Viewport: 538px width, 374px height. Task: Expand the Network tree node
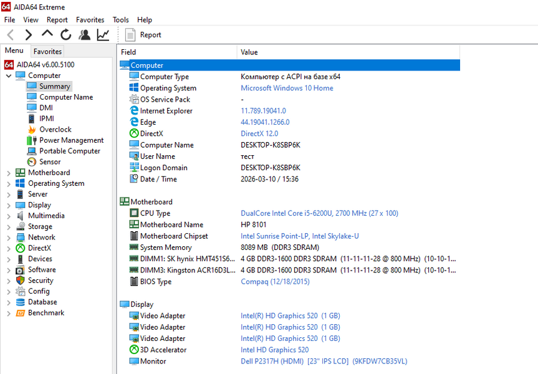[9, 237]
